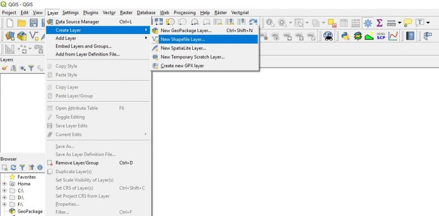Open the profile line chart plugin icon

coord(393,36)
